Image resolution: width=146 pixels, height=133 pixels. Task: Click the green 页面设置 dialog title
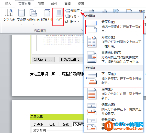tap(37, 116)
